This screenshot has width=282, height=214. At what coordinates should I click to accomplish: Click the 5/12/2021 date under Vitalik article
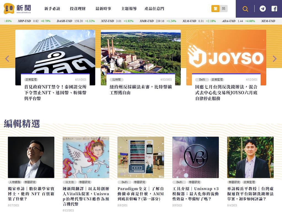coord(68,210)
